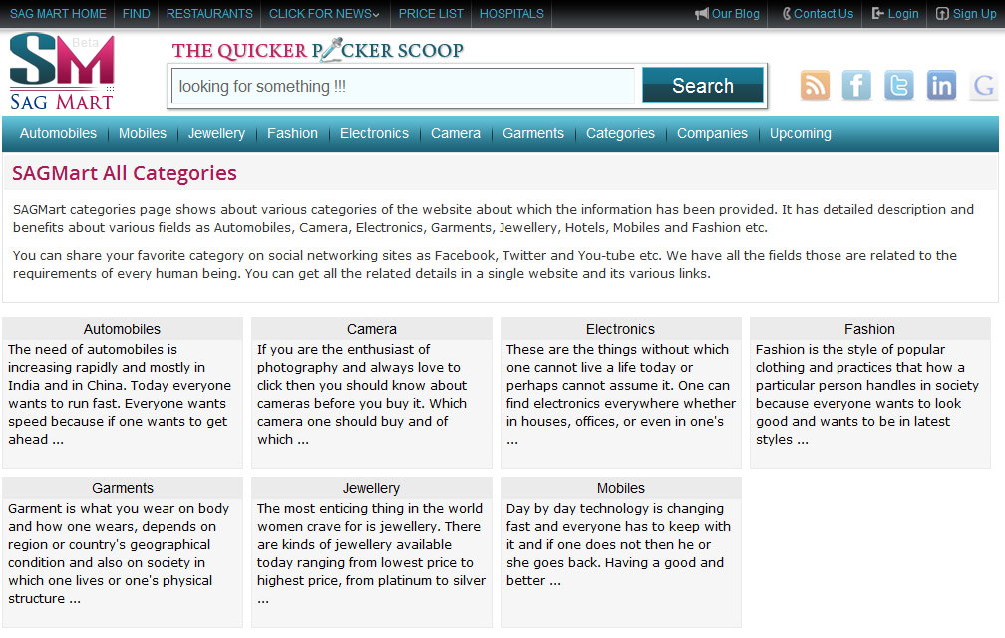This screenshot has width=1005, height=638.
Task: Click the megaphone icon beside Our Blog
Action: 702,13
